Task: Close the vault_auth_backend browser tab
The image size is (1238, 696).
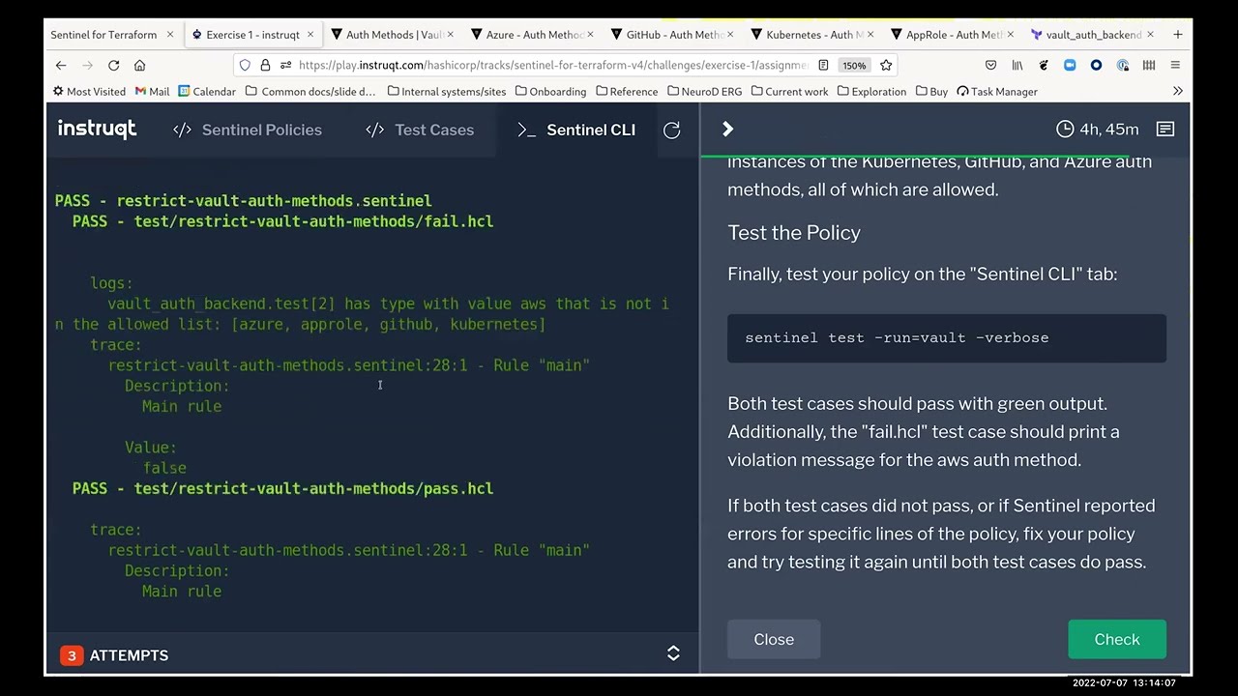Action: [1150, 34]
